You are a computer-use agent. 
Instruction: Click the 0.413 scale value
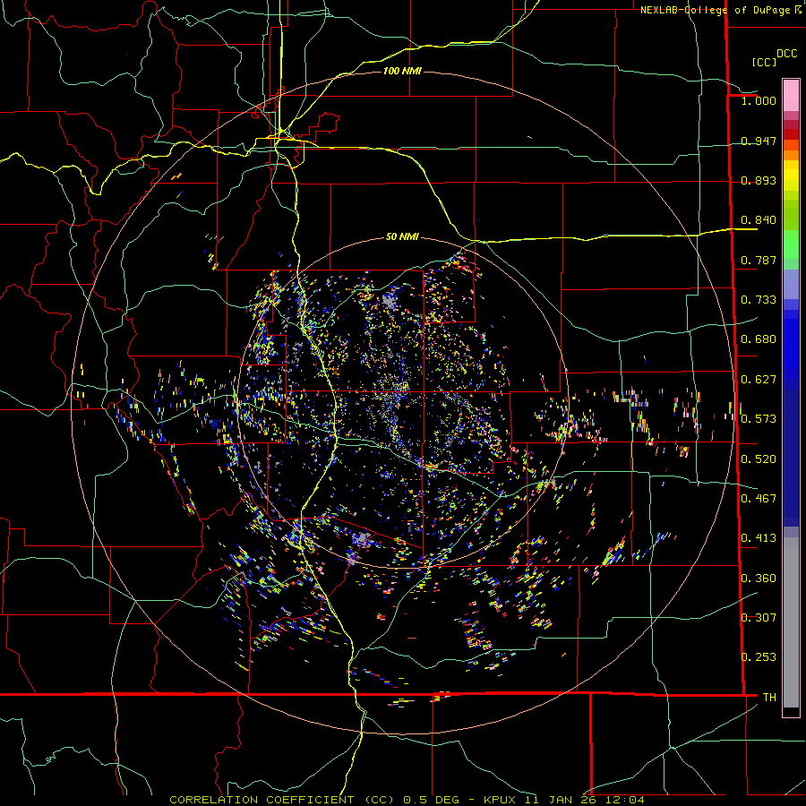(x=759, y=538)
